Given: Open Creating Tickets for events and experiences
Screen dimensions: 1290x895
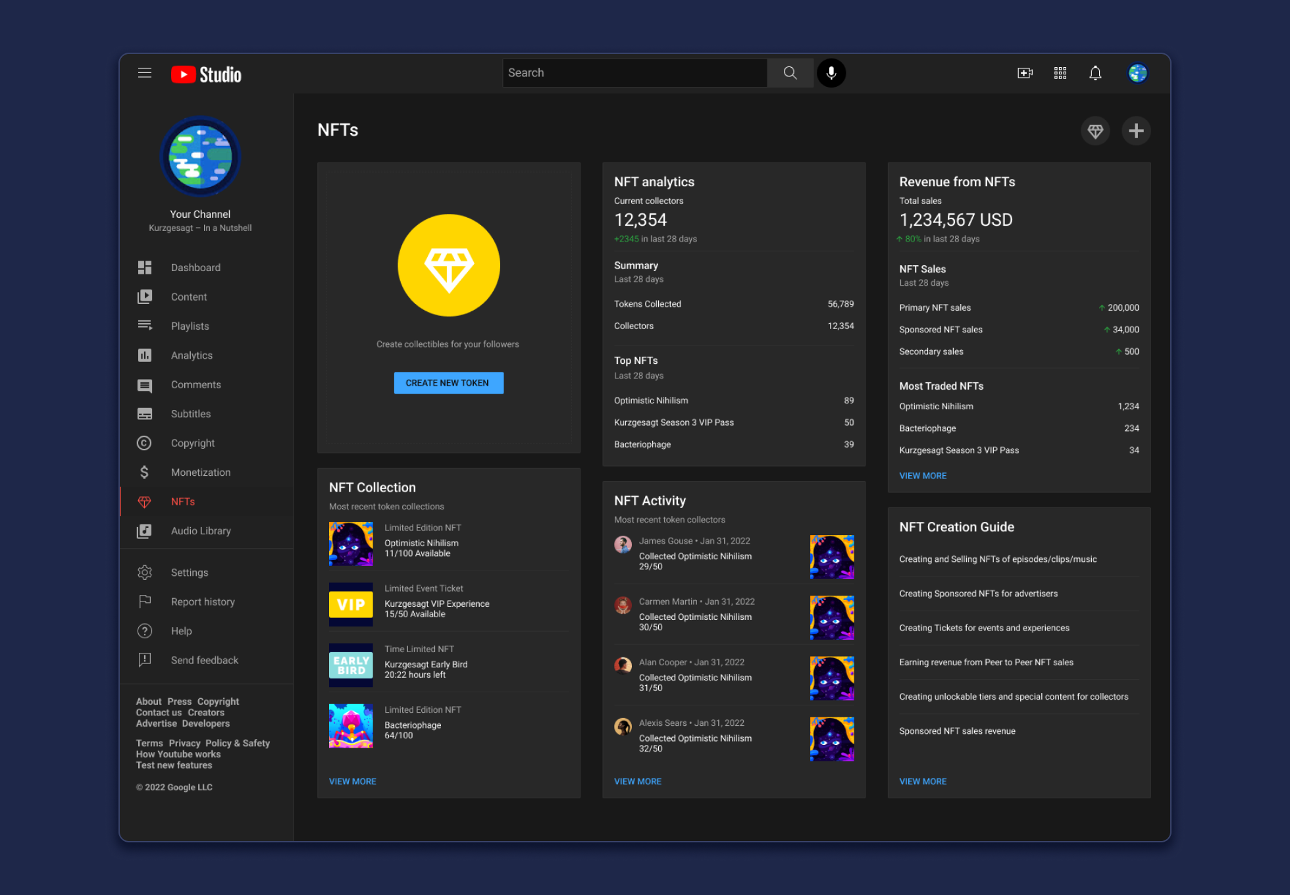Looking at the screenshot, I should [985, 628].
